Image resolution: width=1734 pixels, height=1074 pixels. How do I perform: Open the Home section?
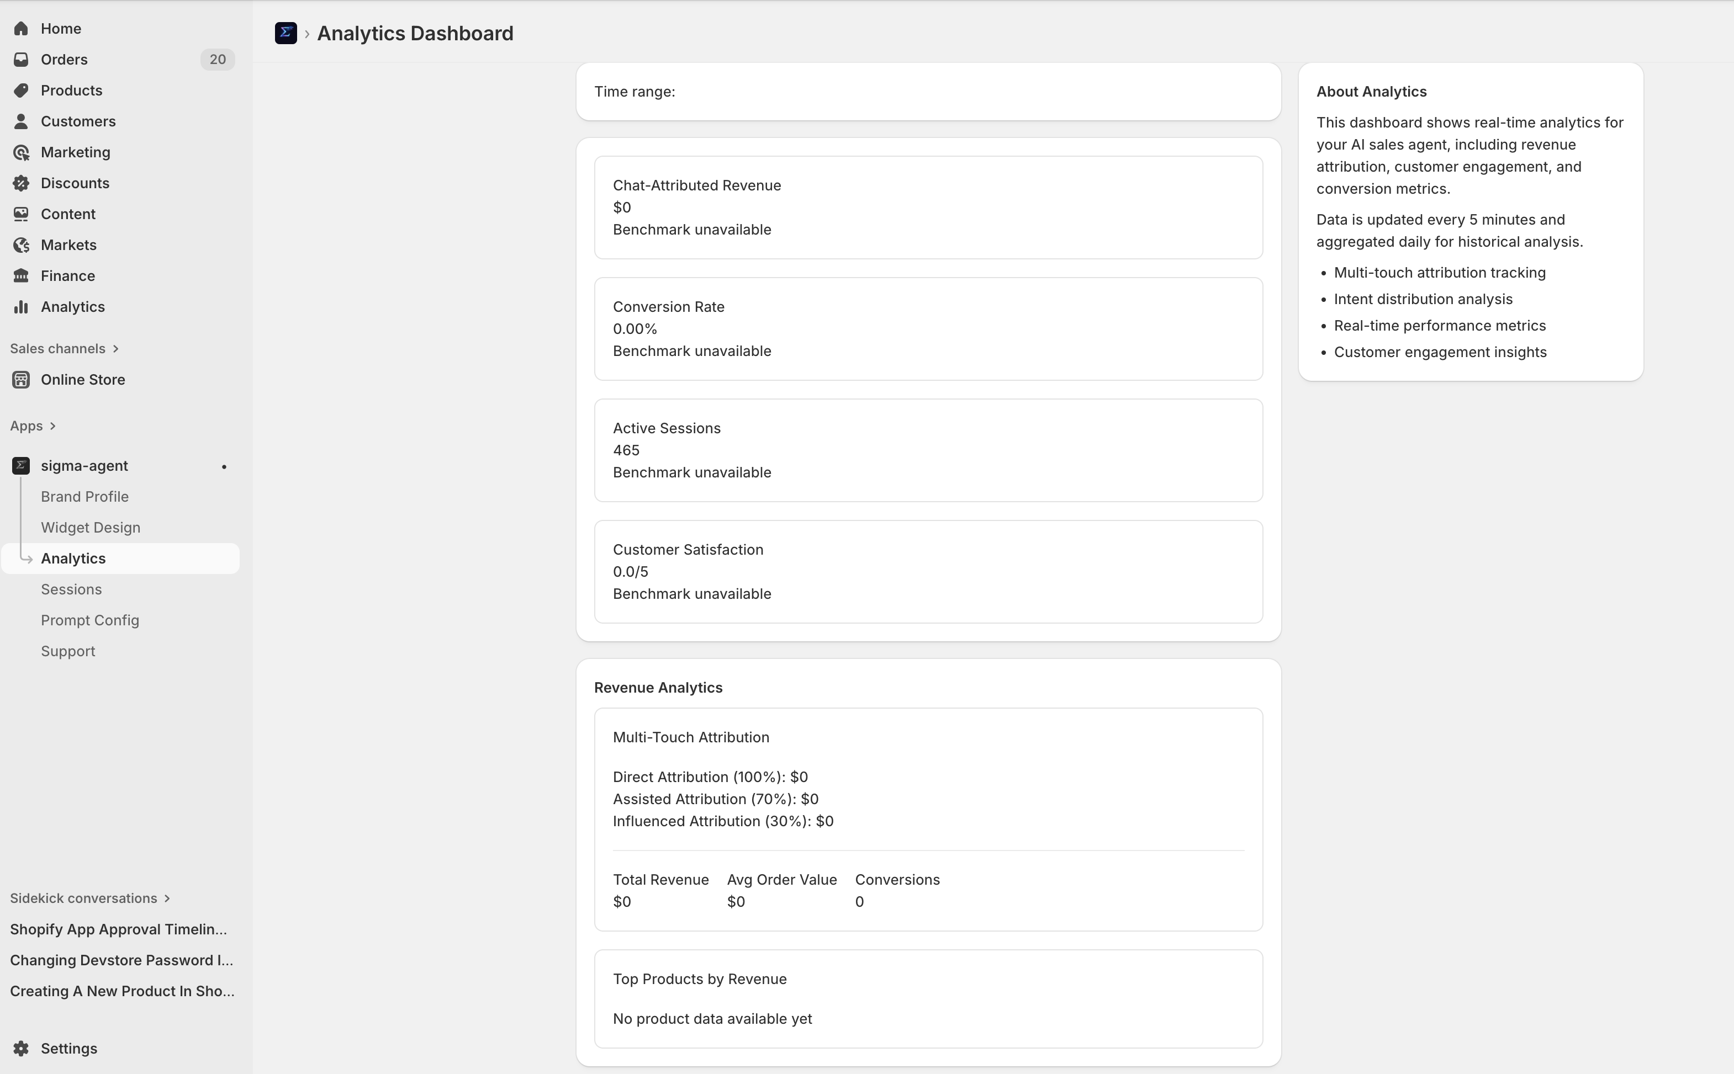[x=59, y=28]
